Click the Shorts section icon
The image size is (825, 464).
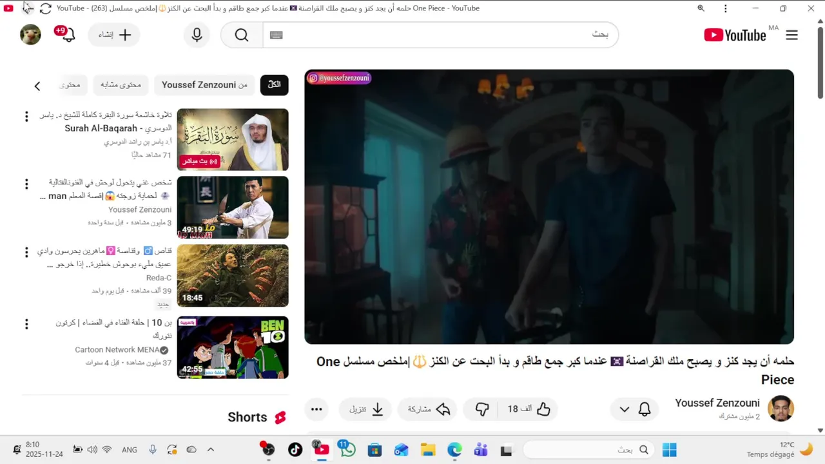coord(280,418)
